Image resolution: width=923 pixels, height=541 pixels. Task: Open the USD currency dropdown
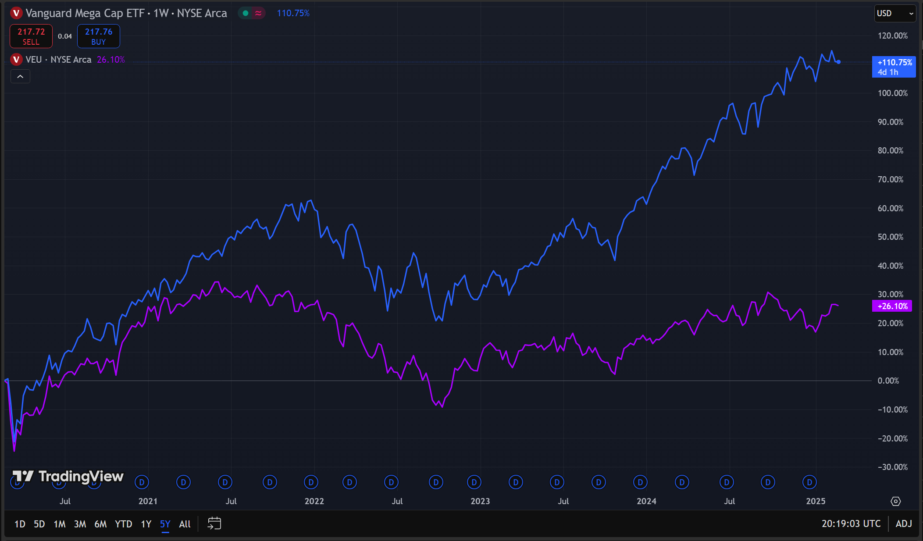click(x=895, y=13)
